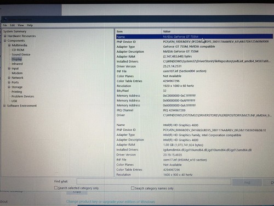274x206 pixels.
Task: Select the Intel HD Graphics 4600 Name row
Action: tap(194, 125)
